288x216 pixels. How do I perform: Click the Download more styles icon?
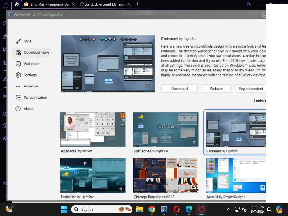point(18,53)
